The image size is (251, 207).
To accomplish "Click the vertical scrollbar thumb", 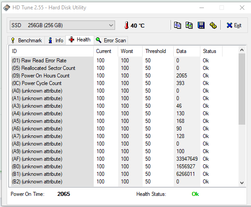I will (x=242, y=89).
